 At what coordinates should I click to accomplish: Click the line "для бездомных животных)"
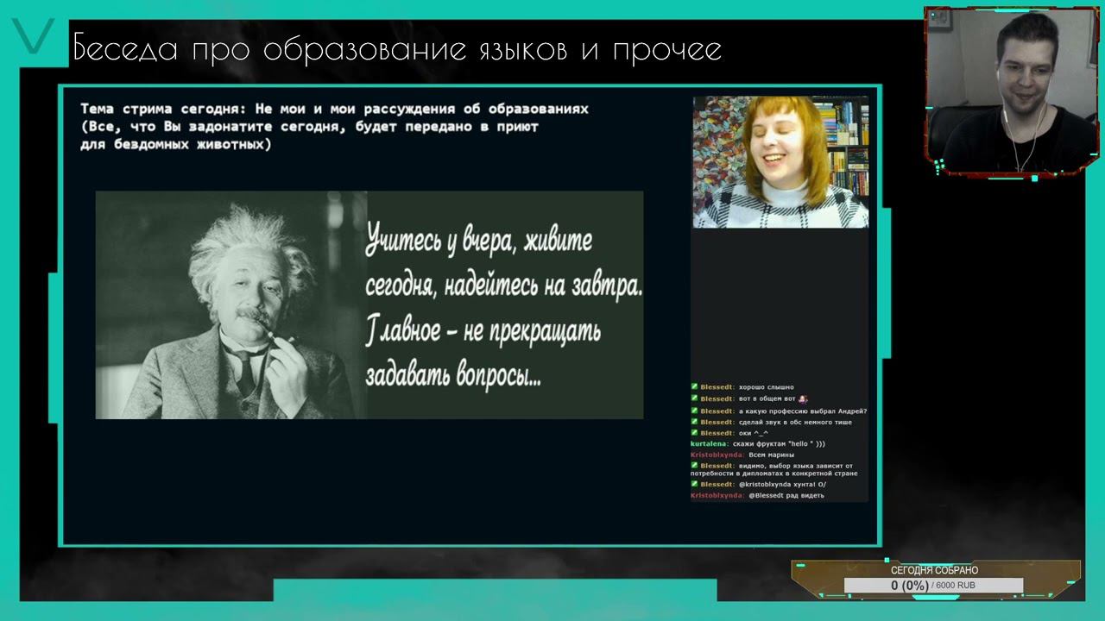click(175, 144)
